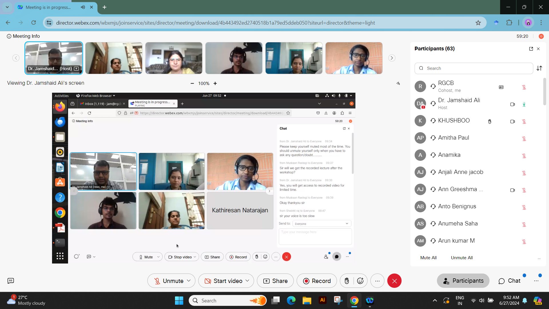
Task: Click Dr. Jamshaid Ali's camera icon
Action: tap(512, 104)
